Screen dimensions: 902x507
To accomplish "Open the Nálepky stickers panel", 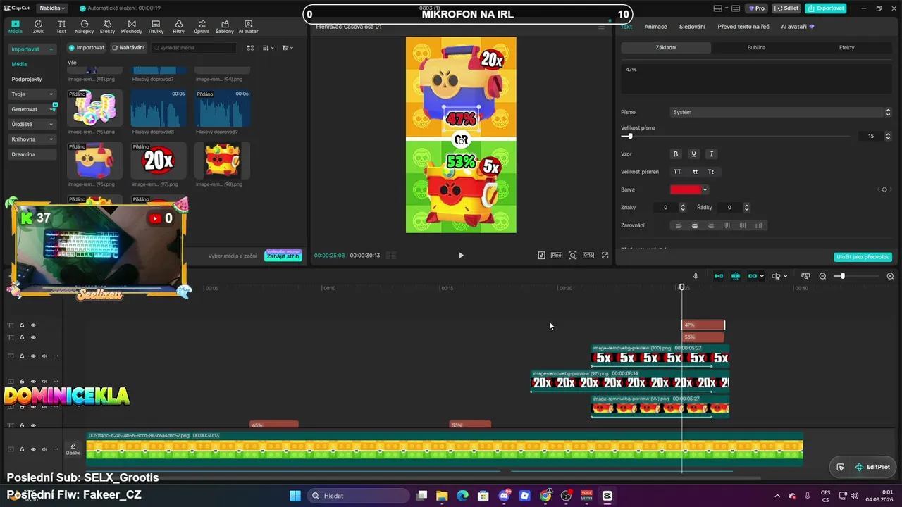I will 85,27.
